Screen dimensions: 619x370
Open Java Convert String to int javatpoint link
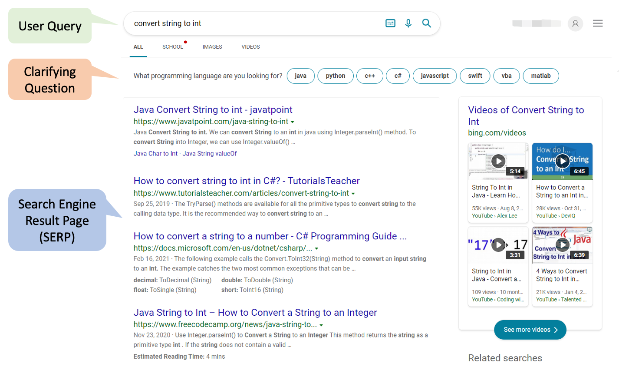tap(213, 110)
